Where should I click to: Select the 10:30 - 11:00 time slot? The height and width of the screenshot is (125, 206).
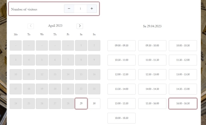pos(121,60)
